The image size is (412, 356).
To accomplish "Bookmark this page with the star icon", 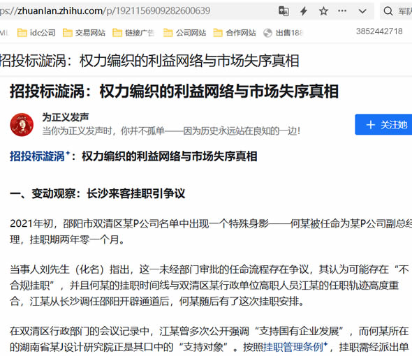I will tap(323, 11).
